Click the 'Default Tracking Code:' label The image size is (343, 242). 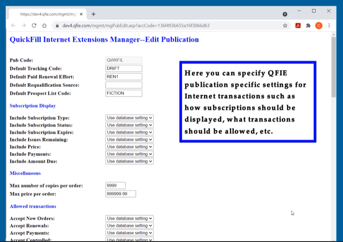pyautogui.click(x=36, y=69)
